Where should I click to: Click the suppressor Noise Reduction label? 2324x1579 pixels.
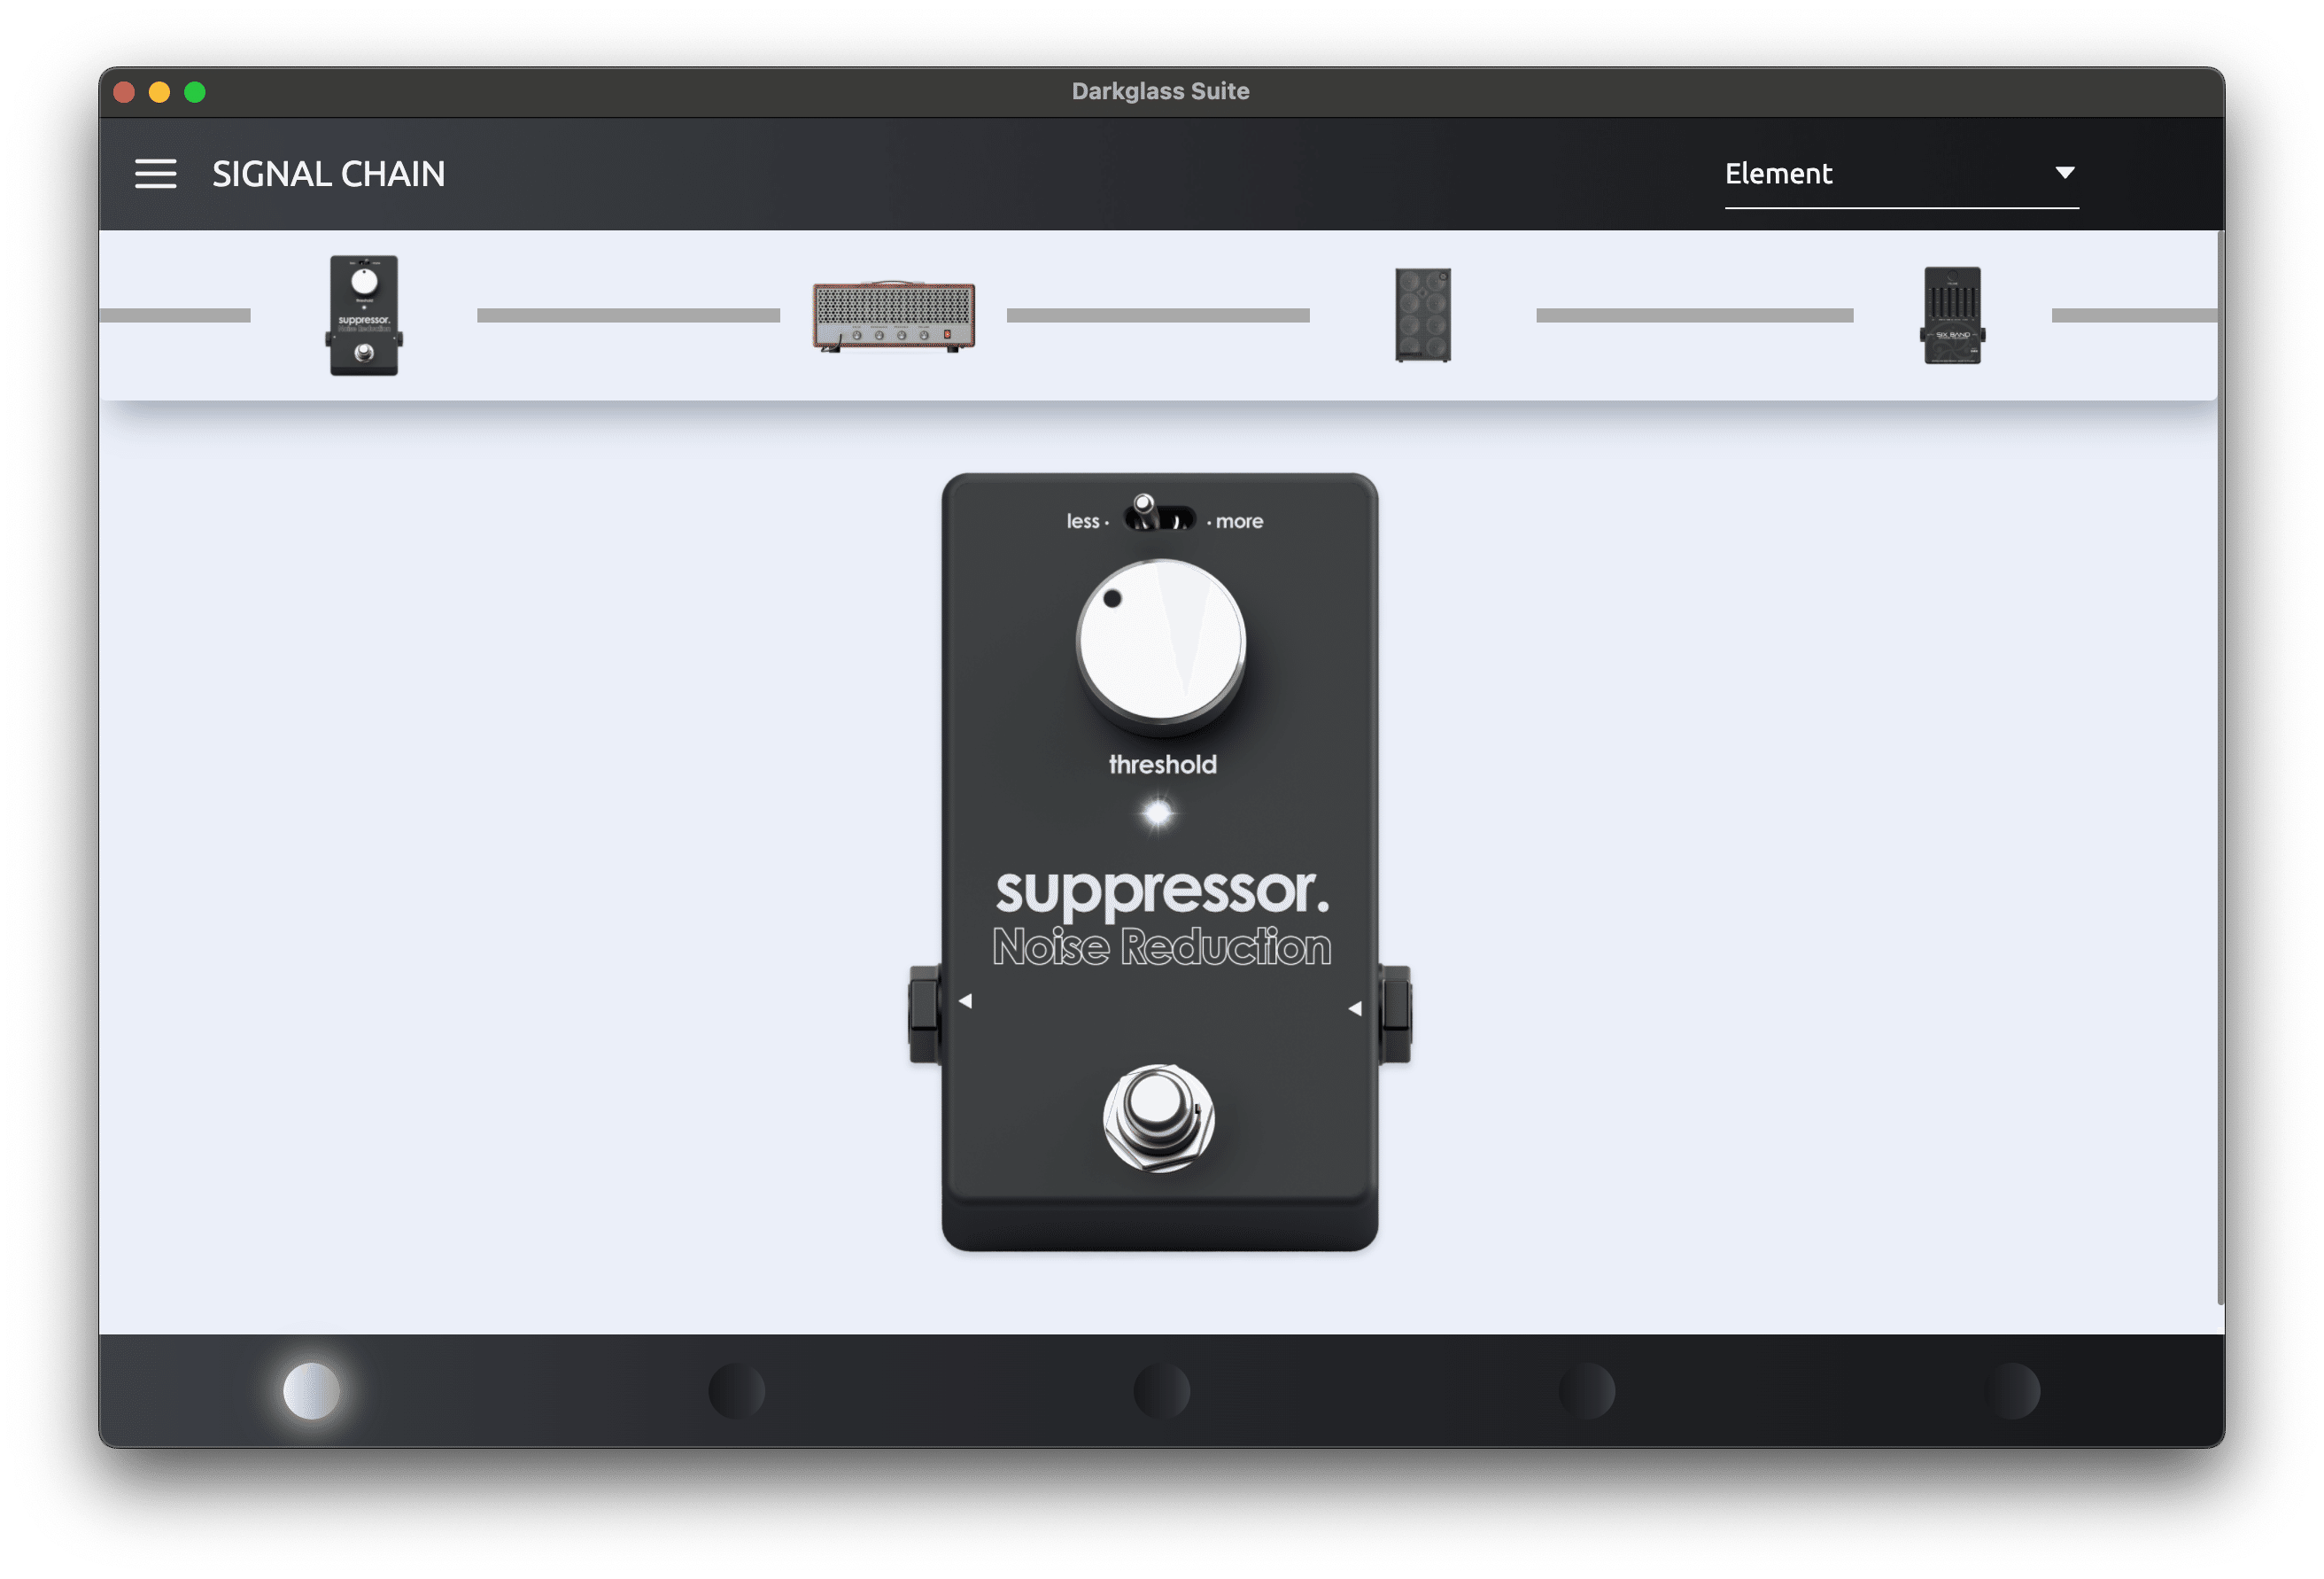click(1162, 945)
